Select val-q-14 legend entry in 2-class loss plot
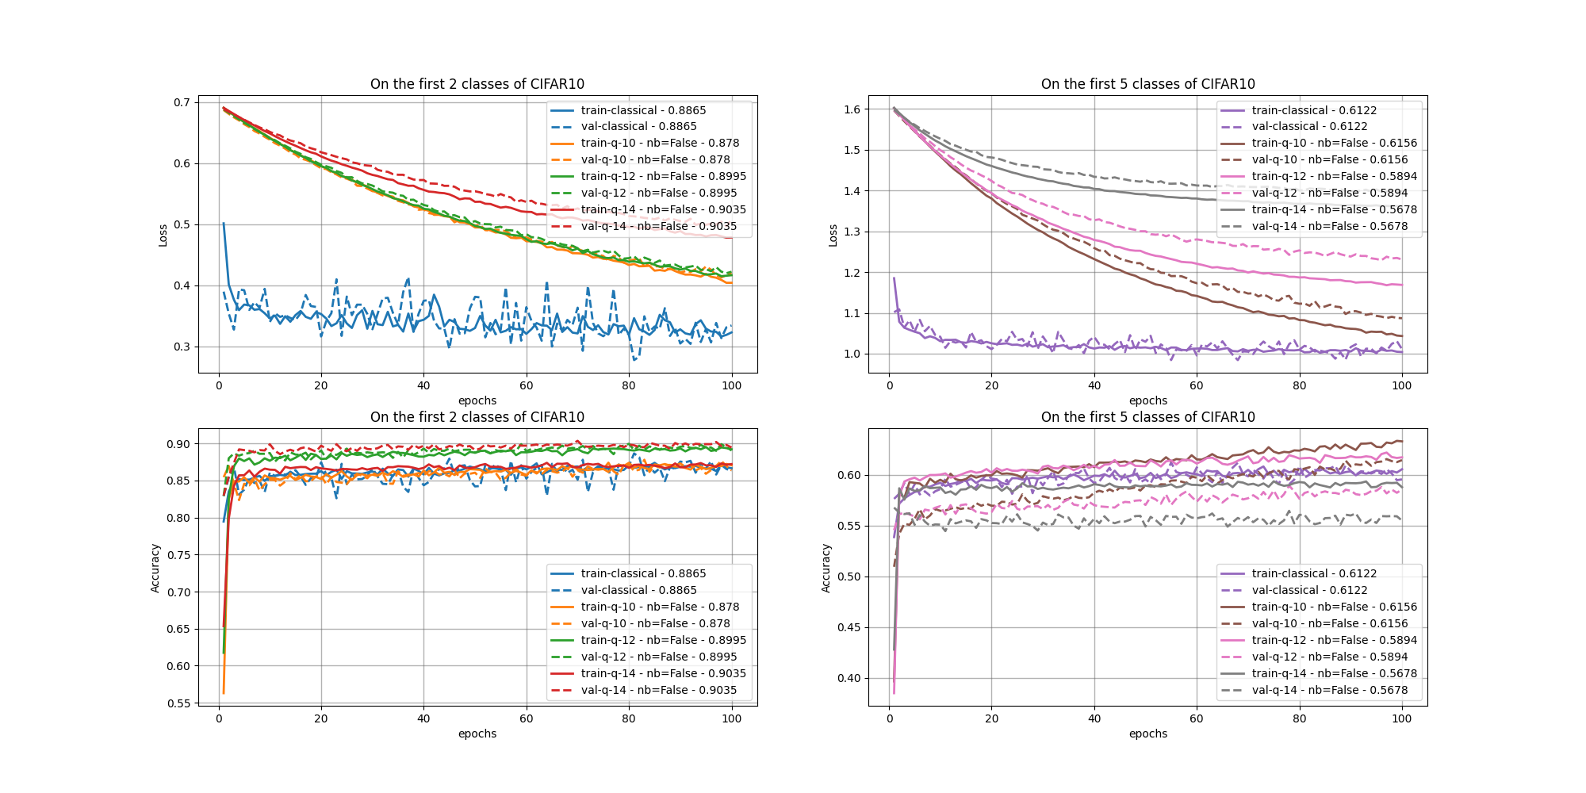Image resolution: width=1586 pixels, height=793 pixels. (658, 226)
